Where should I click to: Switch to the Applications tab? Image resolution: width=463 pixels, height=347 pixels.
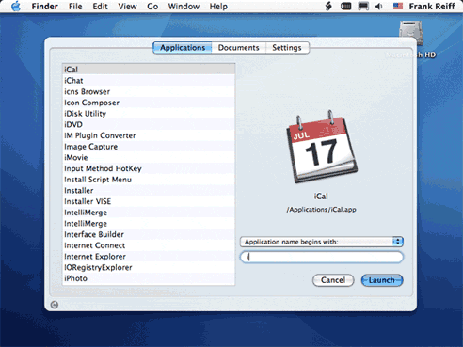[x=183, y=48]
